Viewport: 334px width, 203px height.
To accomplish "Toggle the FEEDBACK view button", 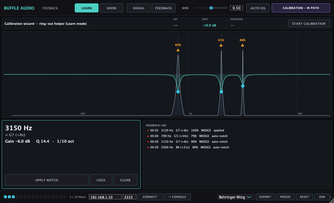I will 163,8.
